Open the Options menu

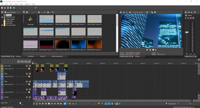pyautogui.click(x=27, y=4)
